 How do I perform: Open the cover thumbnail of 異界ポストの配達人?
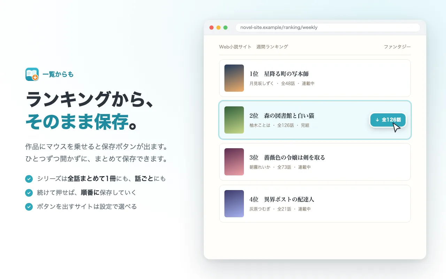coord(234,204)
